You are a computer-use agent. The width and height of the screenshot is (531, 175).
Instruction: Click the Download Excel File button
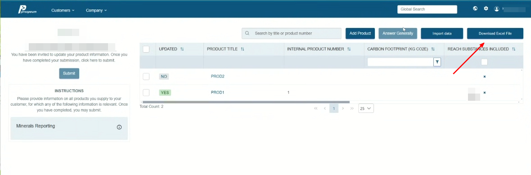(495, 33)
